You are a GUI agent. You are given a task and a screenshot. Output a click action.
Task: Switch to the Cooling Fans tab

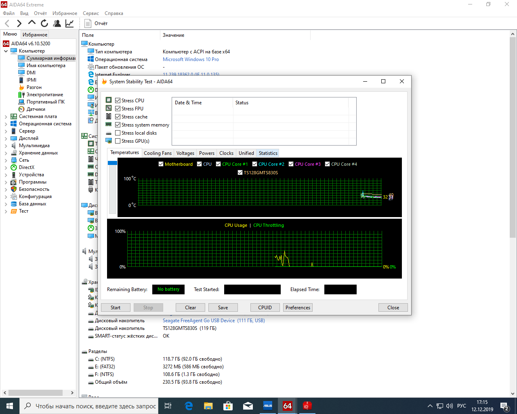(158, 153)
